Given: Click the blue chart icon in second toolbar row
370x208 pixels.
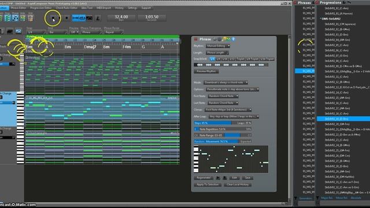Looking at the screenshot, I should tap(18, 31).
